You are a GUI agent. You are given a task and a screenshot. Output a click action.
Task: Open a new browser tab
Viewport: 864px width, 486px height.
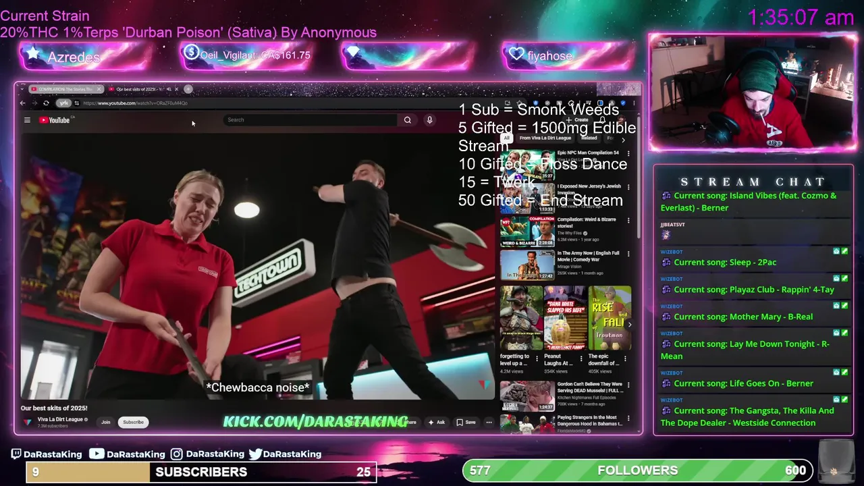coord(188,89)
